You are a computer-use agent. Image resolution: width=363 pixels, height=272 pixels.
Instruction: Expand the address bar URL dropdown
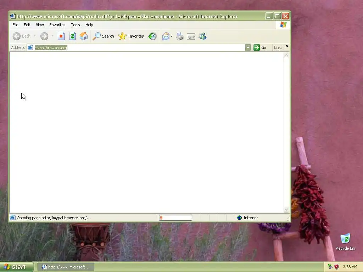coord(248,47)
